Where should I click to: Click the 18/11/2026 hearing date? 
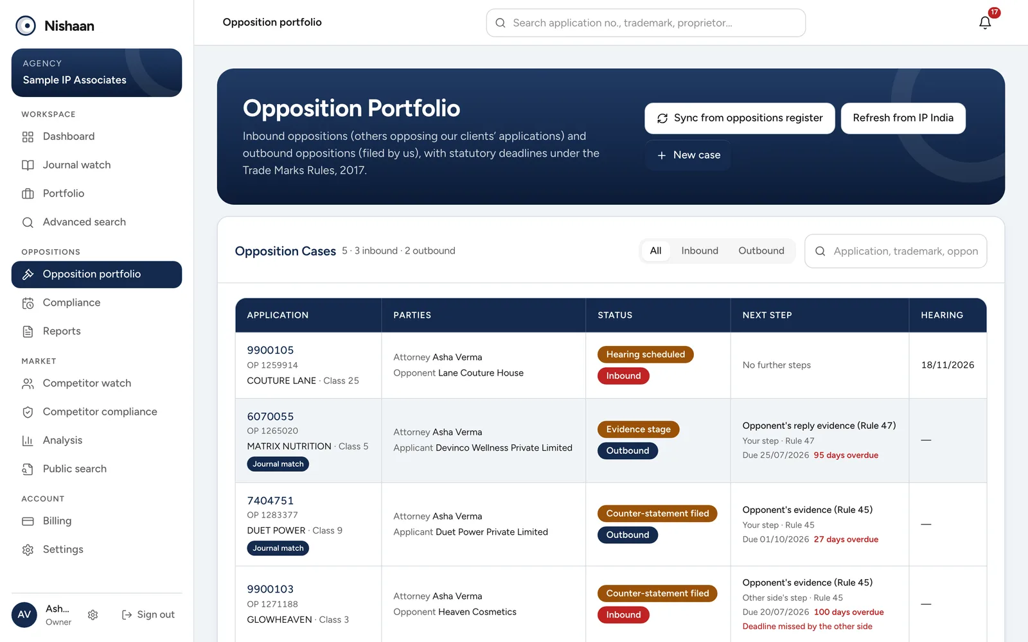[948, 365]
